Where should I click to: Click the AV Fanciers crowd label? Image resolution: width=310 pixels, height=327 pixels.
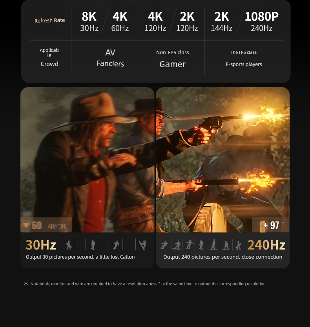point(110,58)
